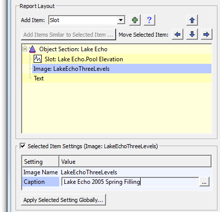
Task: Move selected item down with arrow
Action: pos(192,34)
